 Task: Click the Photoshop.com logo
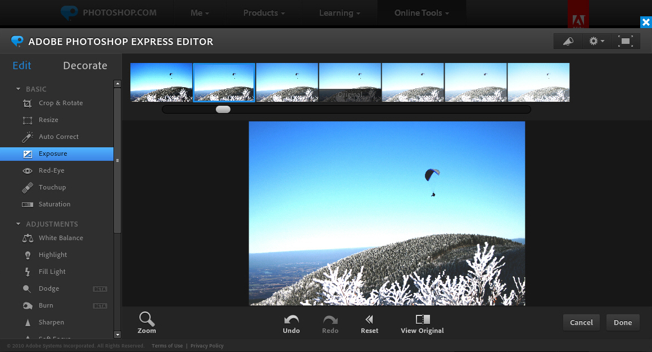tap(108, 13)
